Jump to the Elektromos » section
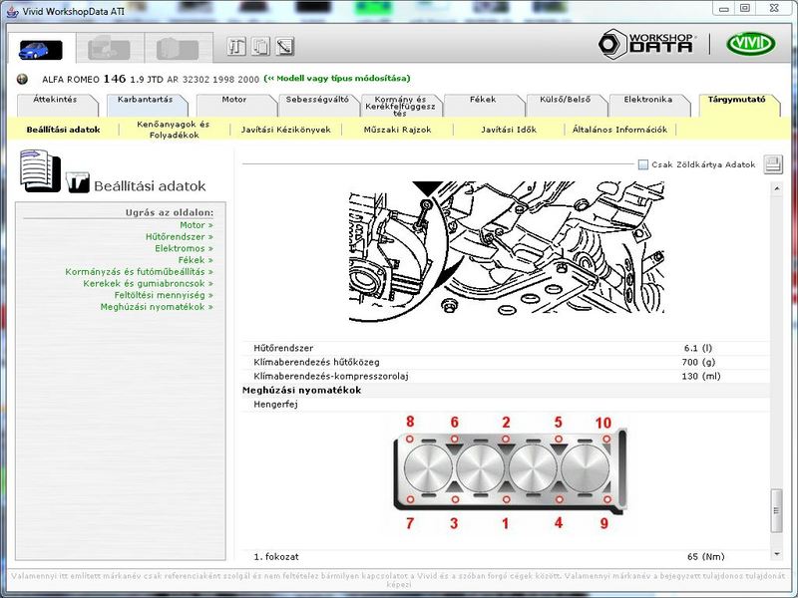Screen dimensions: 798x598 pos(185,248)
